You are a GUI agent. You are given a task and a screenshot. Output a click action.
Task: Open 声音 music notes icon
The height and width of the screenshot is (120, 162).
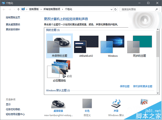(116, 104)
